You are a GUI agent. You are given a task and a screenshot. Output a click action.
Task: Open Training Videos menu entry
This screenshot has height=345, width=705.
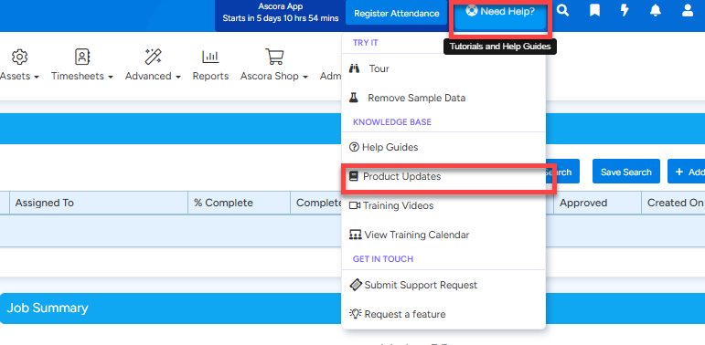pos(443,205)
